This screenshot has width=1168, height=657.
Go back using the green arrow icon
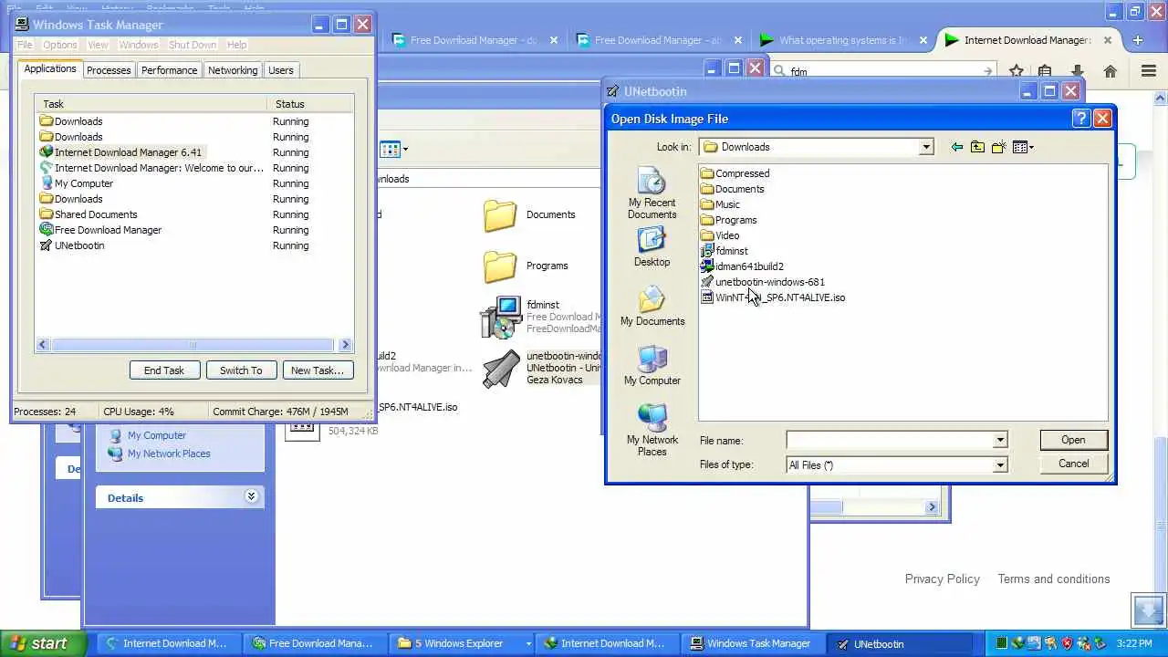956,147
